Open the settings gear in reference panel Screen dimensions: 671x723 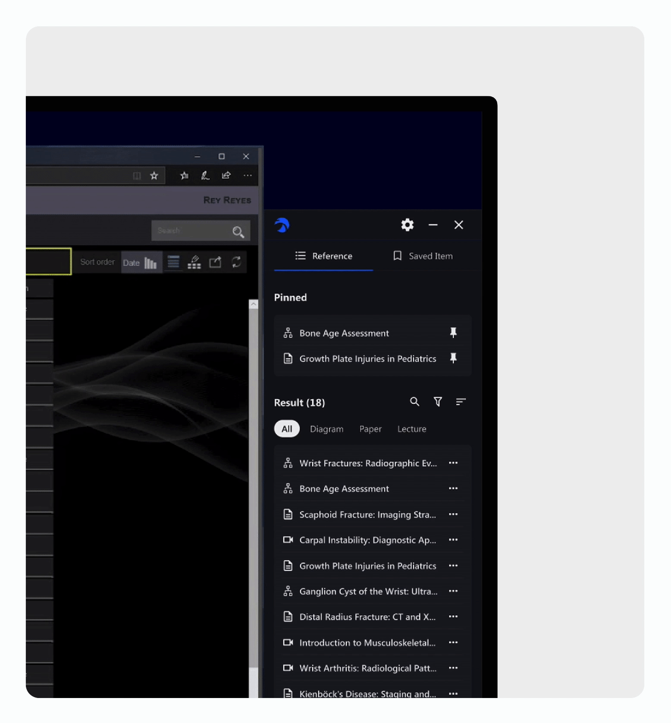point(407,225)
